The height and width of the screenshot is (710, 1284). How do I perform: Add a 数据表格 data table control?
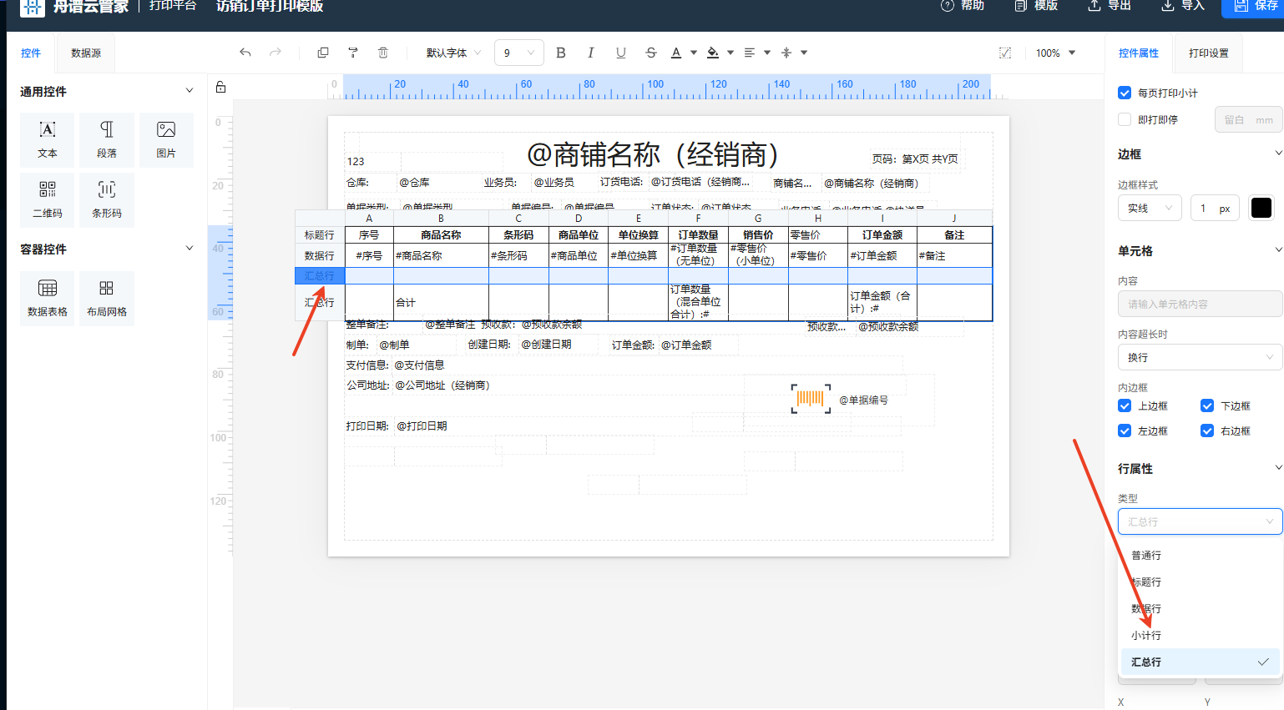coord(48,298)
